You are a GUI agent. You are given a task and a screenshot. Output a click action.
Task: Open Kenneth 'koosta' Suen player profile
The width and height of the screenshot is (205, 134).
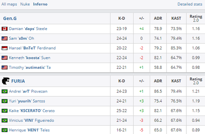tap(30, 58)
